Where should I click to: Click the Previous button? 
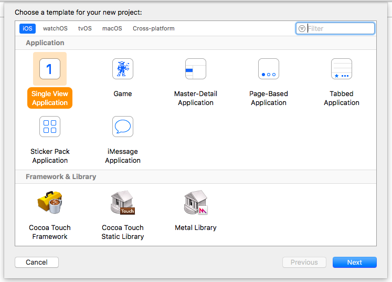click(x=304, y=262)
